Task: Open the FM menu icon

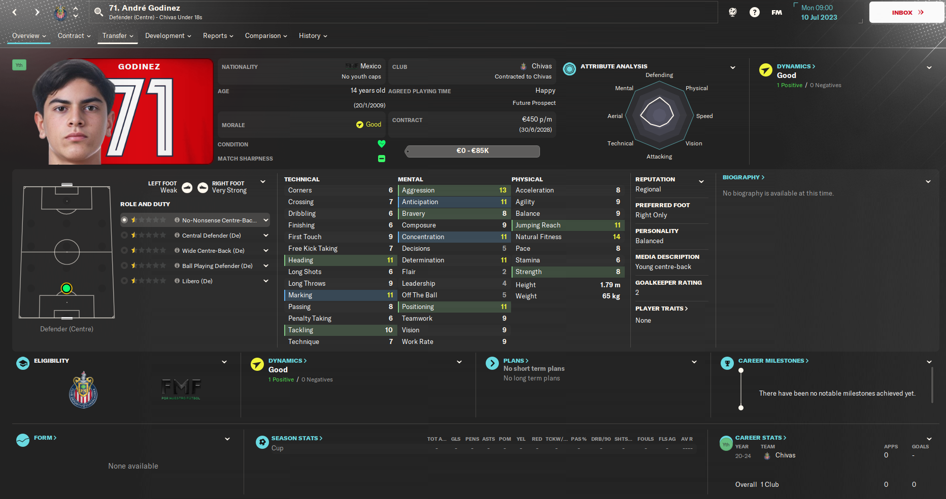Action: click(776, 12)
